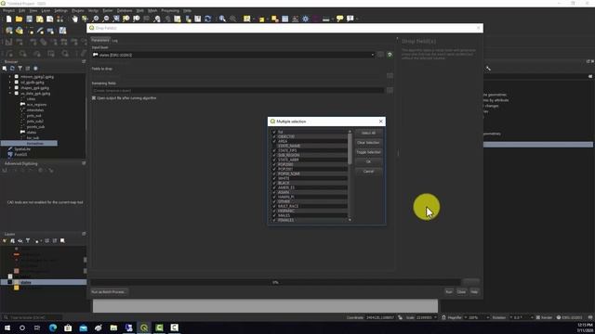
Task: Click Cancel in Multiple selection dialog
Action: [368, 172]
